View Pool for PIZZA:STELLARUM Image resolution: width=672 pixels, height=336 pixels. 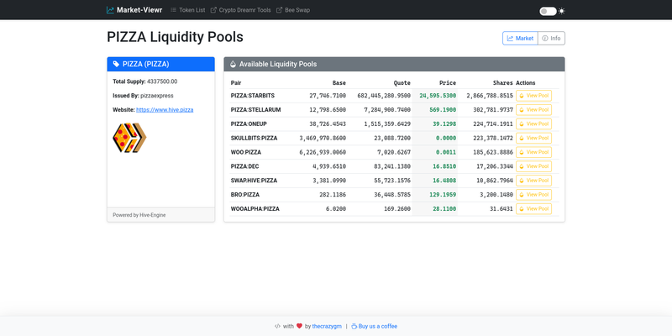tap(533, 110)
